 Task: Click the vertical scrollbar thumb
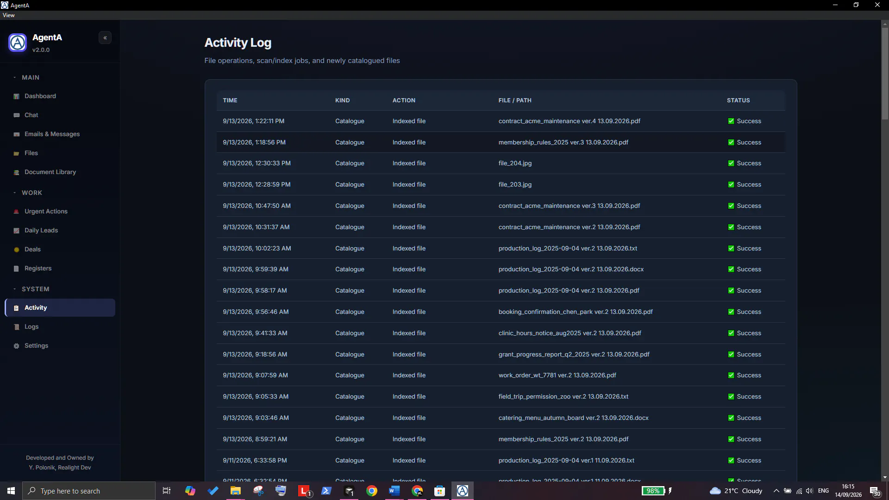point(885,74)
